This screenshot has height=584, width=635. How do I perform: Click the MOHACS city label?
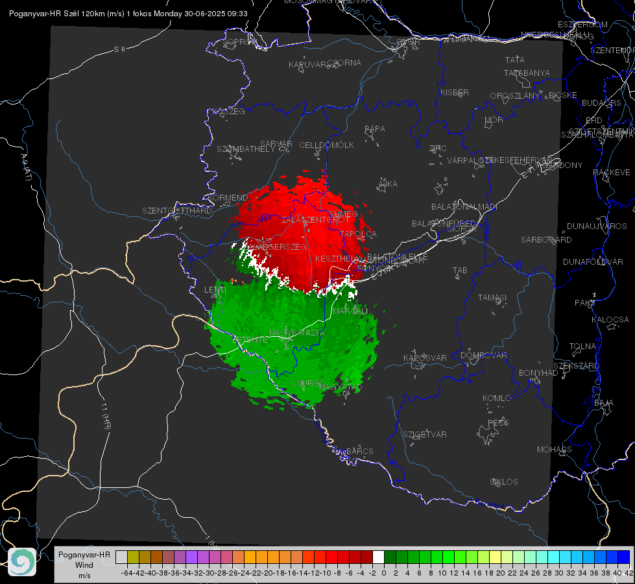[x=555, y=450]
